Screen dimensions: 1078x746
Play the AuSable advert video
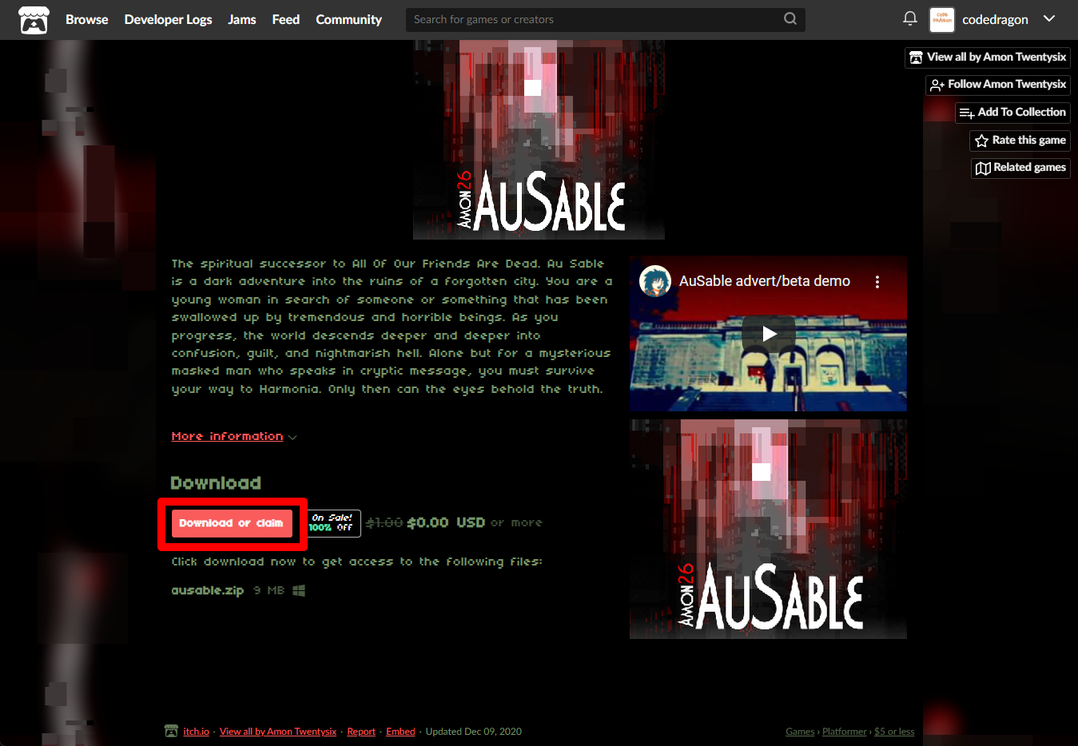pyautogui.click(x=768, y=334)
